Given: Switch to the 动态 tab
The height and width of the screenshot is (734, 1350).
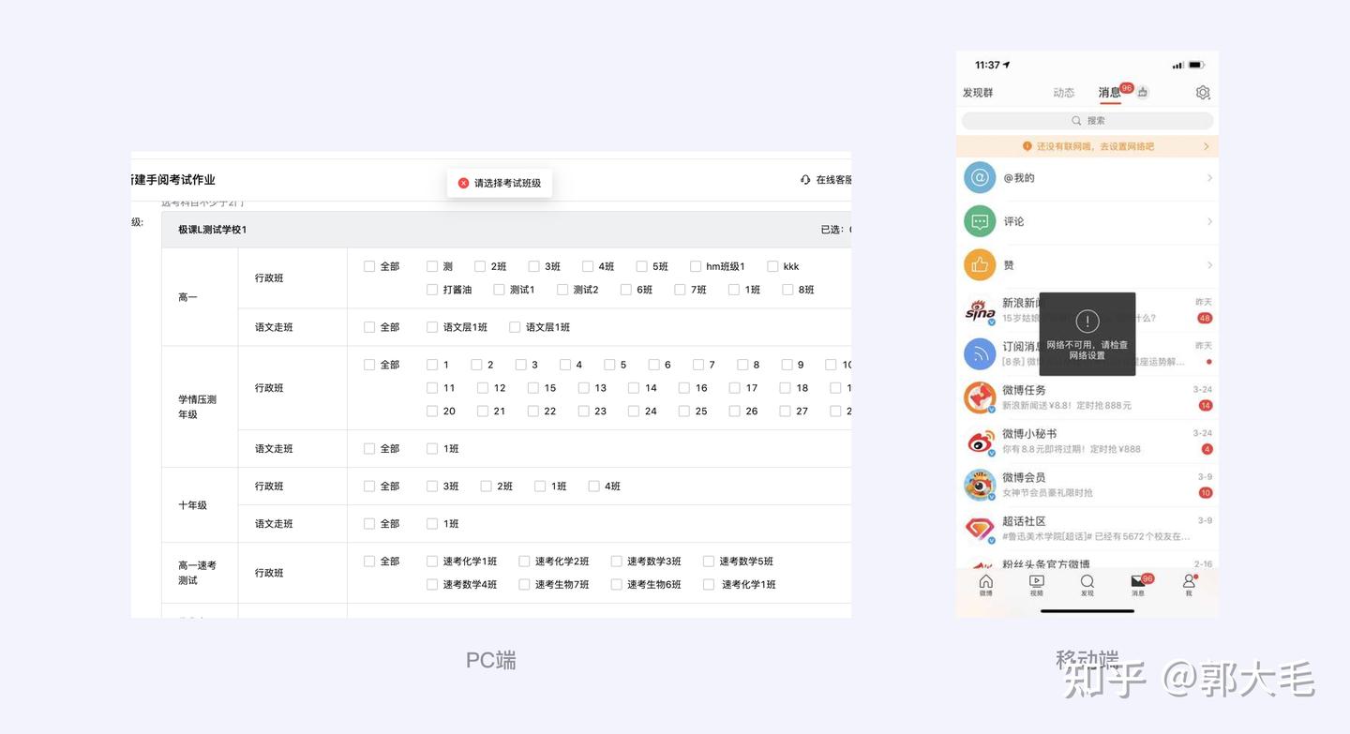Looking at the screenshot, I should tap(1064, 93).
